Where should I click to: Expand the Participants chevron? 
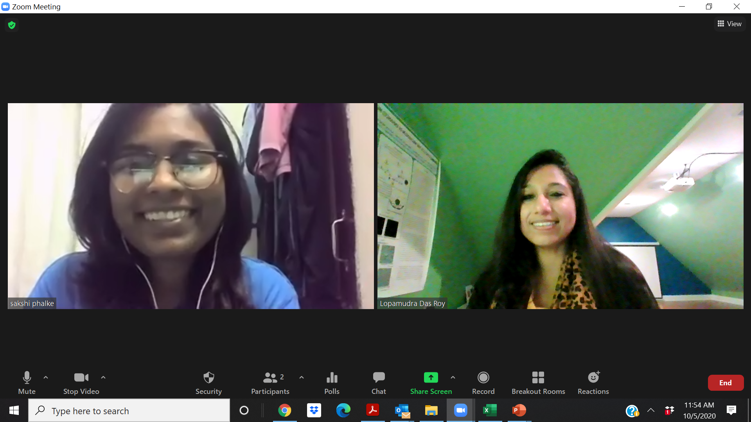click(x=301, y=377)
